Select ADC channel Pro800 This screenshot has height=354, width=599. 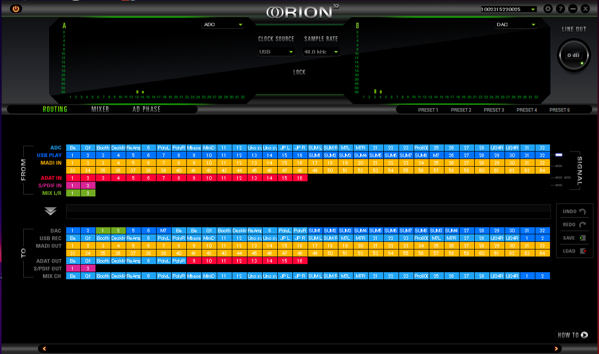421,148
